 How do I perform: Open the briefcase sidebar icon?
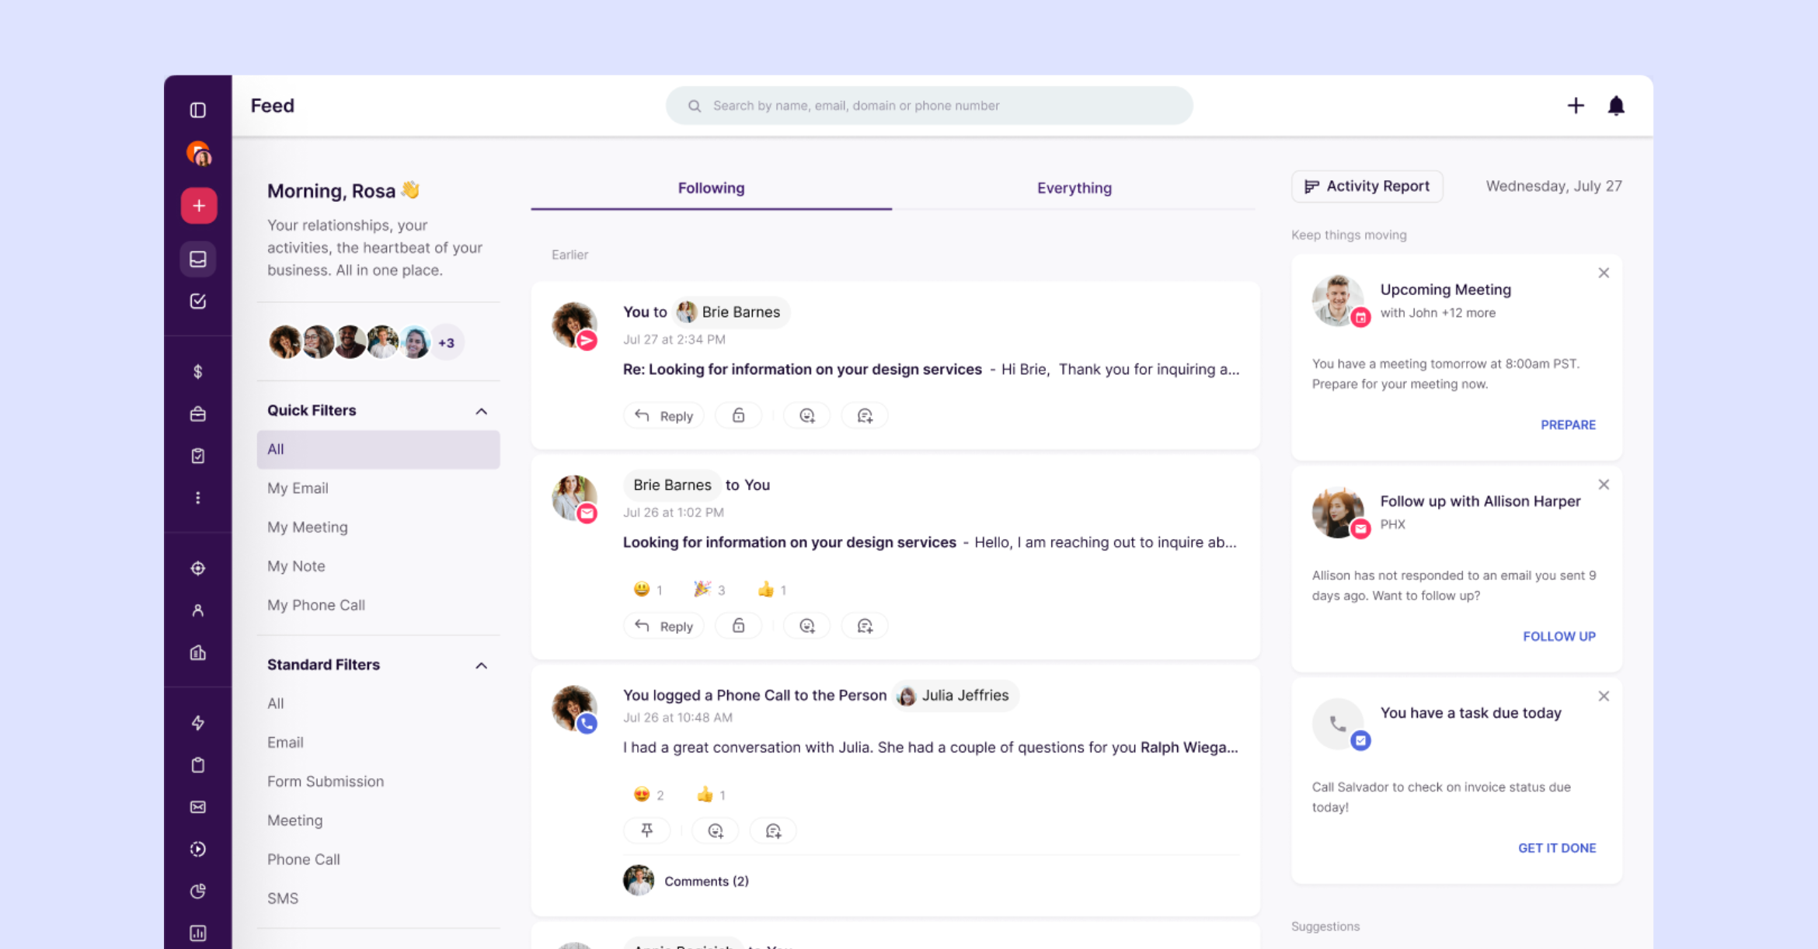(x=198, y=414)
